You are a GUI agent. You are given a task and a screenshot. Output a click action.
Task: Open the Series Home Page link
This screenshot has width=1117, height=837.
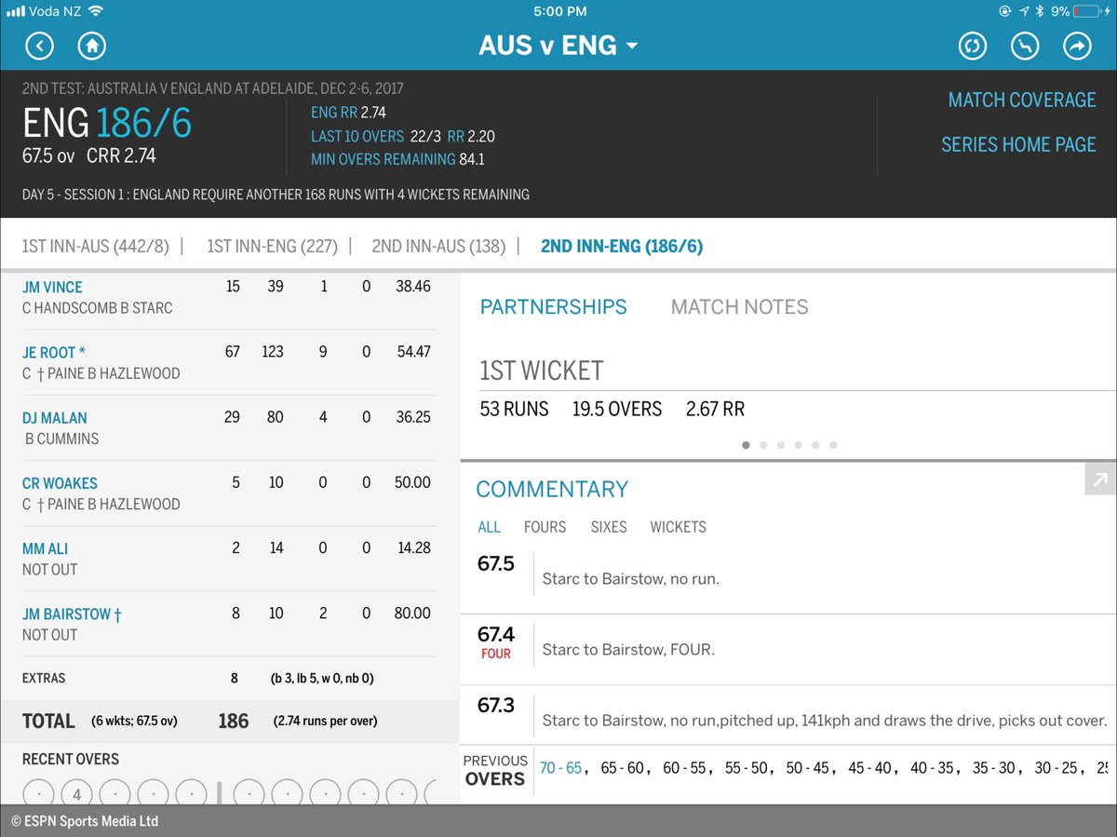pyautogui.click(x=1018, y=144)
